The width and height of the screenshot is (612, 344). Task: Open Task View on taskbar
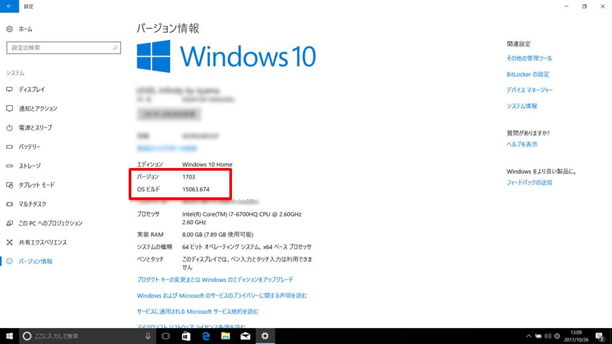click(166, 336)
